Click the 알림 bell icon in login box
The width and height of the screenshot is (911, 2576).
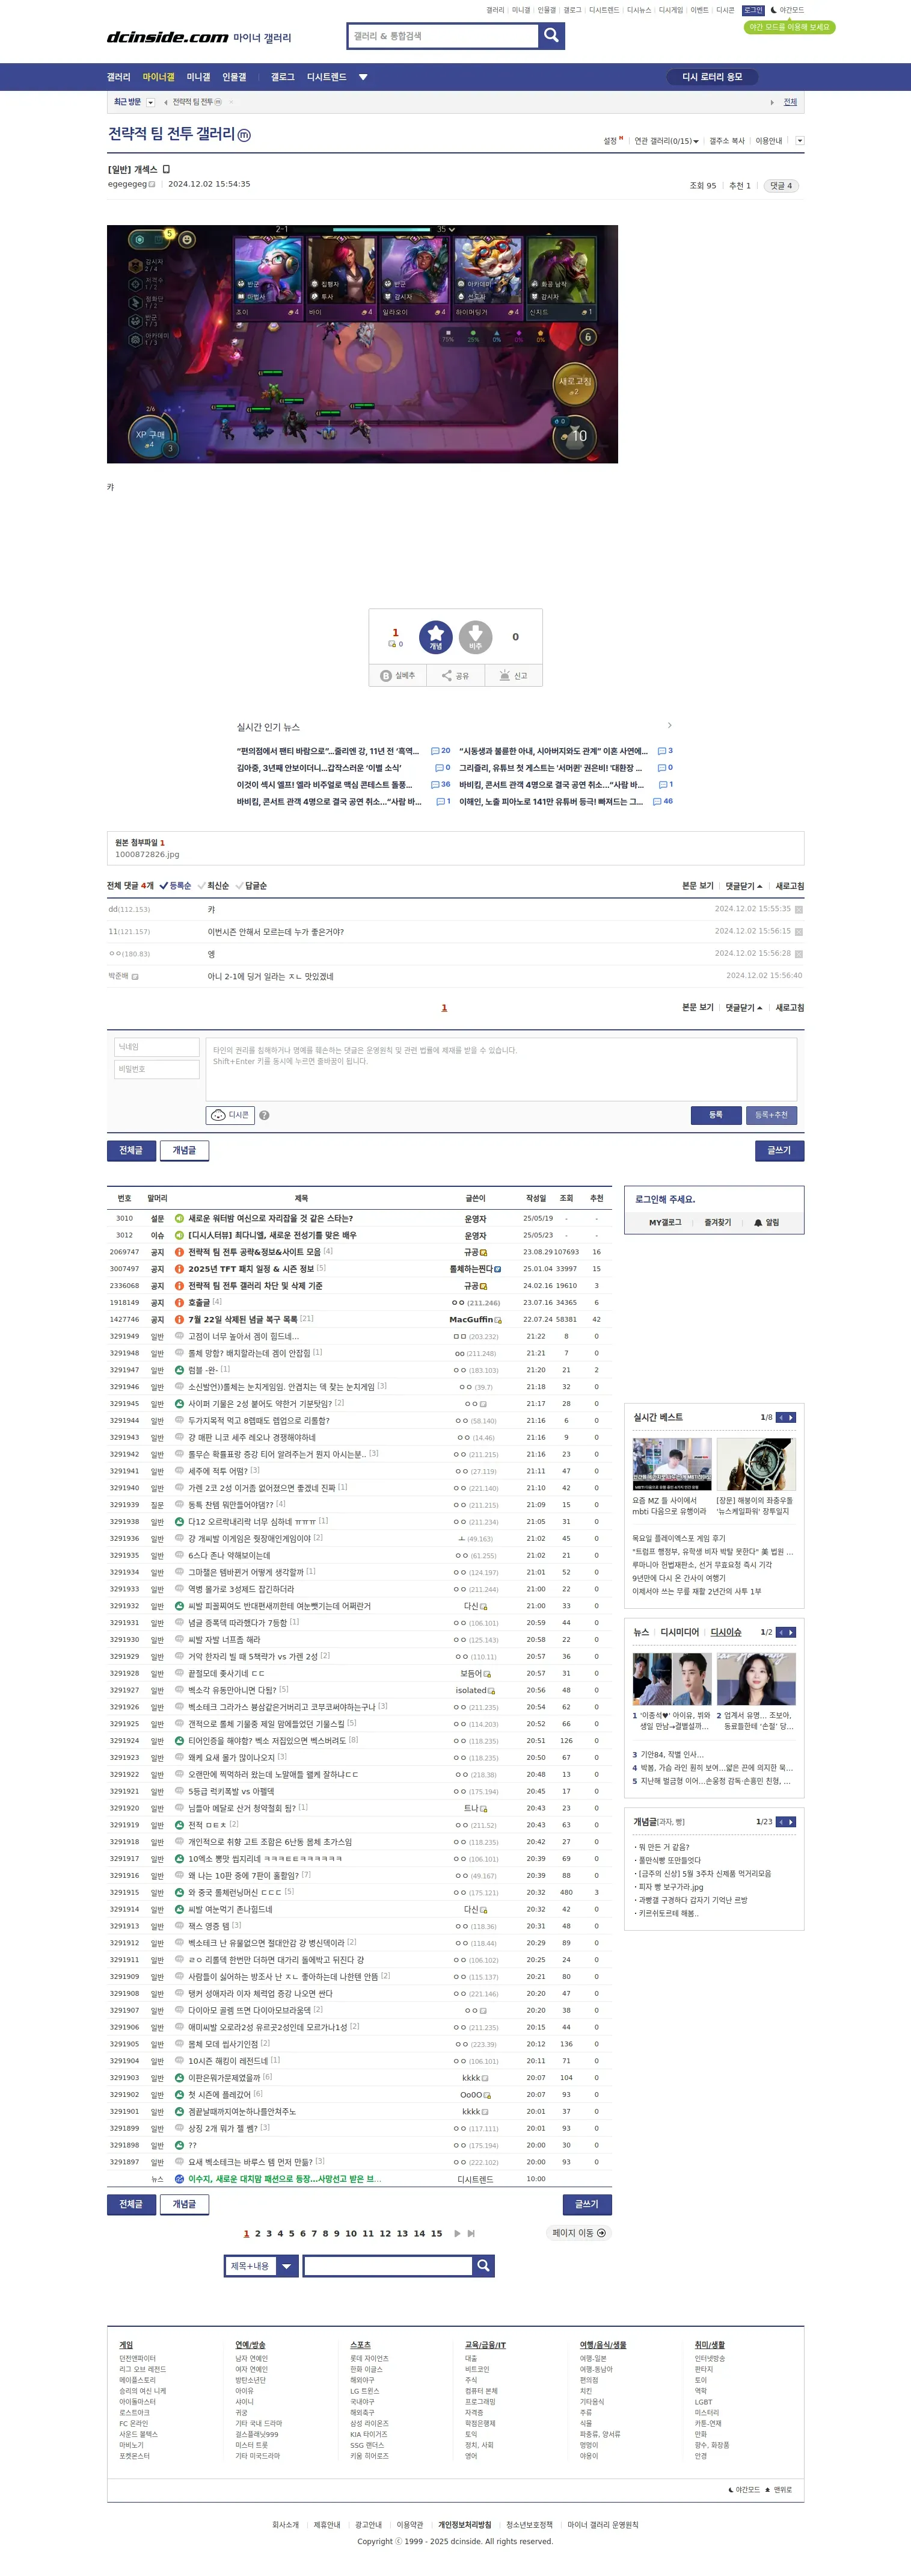pyautogui.click(x=758, y=1222)
